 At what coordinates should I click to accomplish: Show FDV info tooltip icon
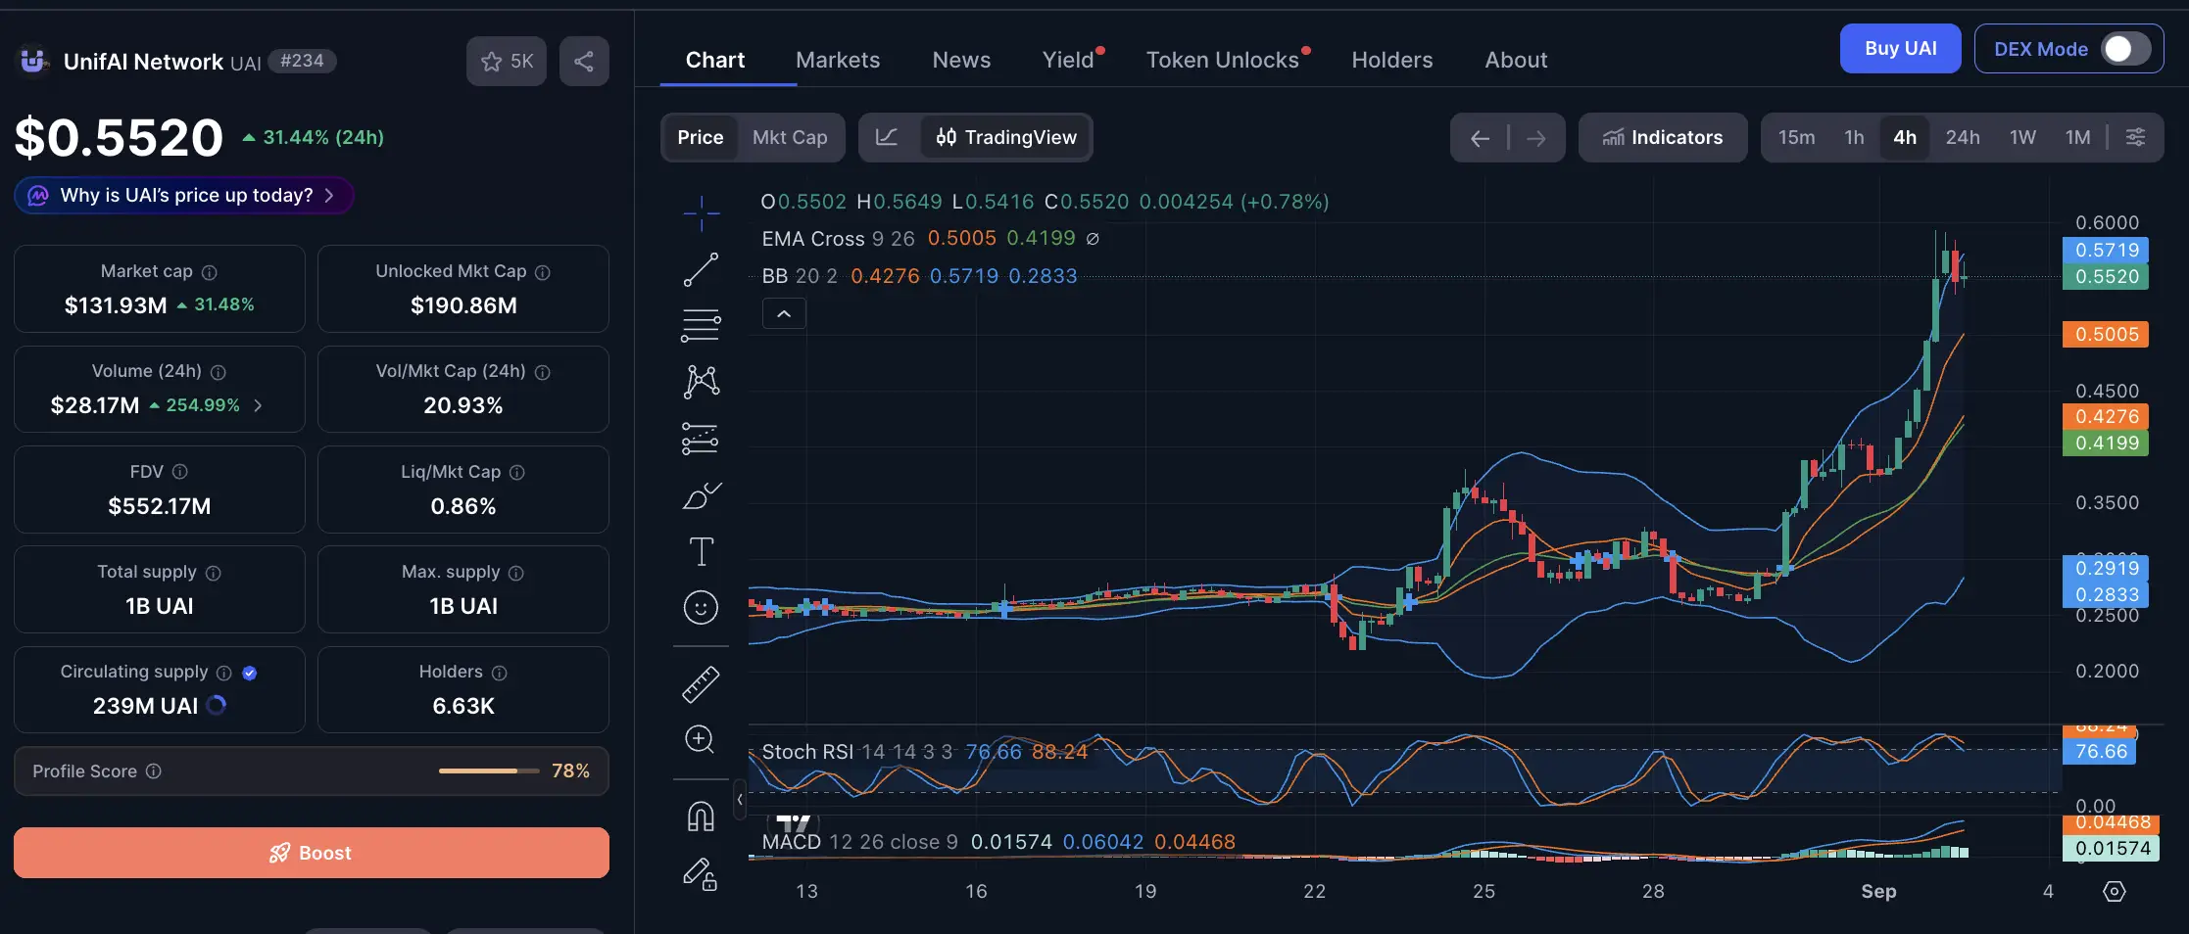(180, 472)
